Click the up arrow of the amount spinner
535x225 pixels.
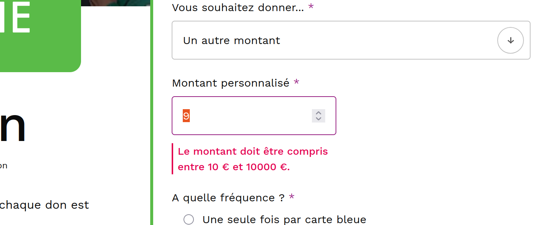point(318,113)
